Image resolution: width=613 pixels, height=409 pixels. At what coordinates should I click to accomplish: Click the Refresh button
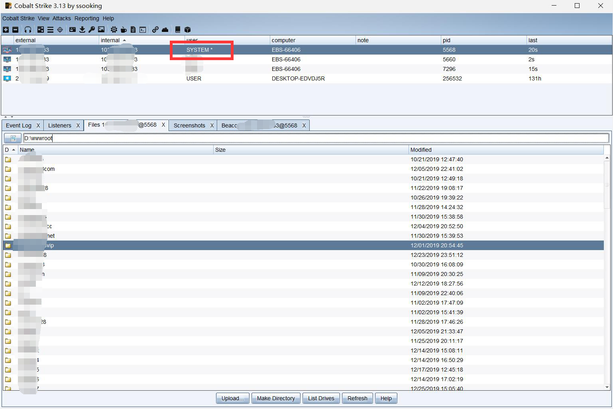click(358, 398)
